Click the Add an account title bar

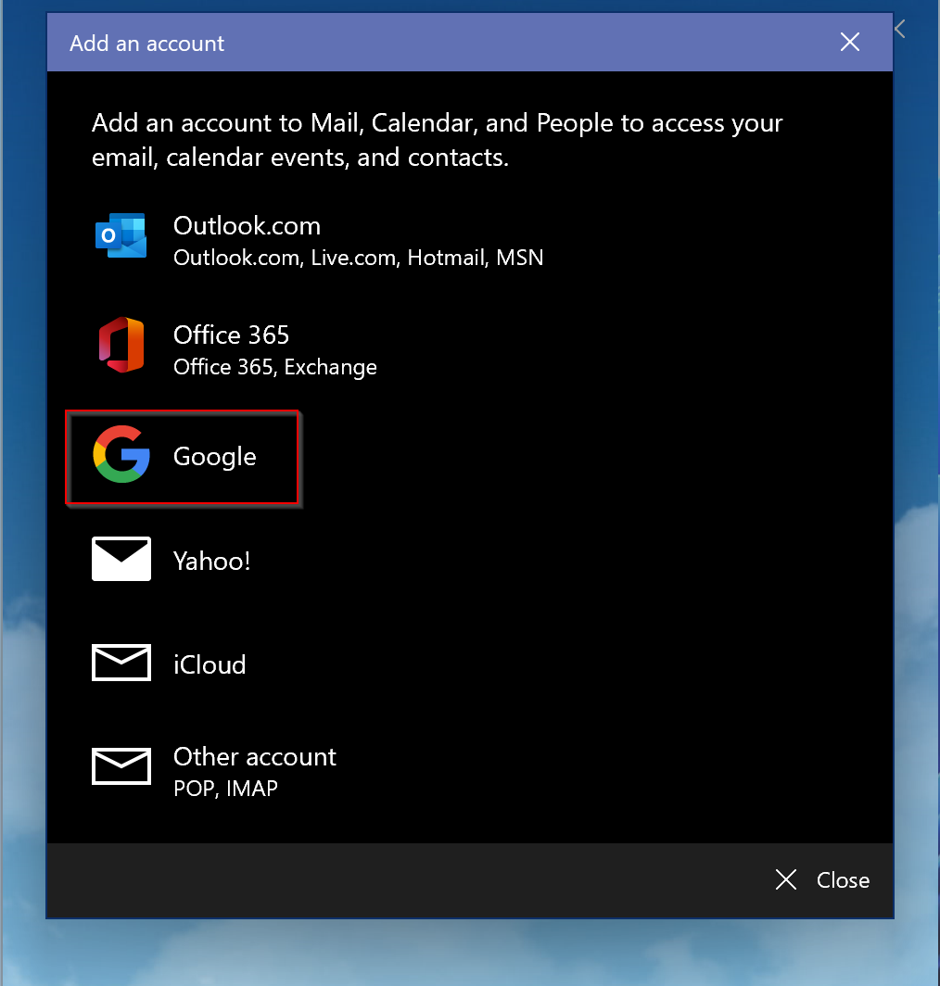pyautogui.click(x=146, y=43)
